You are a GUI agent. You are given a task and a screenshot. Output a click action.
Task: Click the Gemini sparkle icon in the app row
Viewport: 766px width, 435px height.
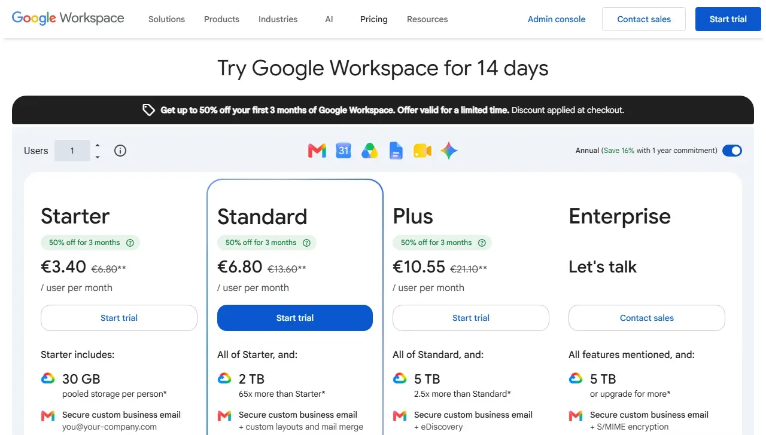click(x=449, y=151)
